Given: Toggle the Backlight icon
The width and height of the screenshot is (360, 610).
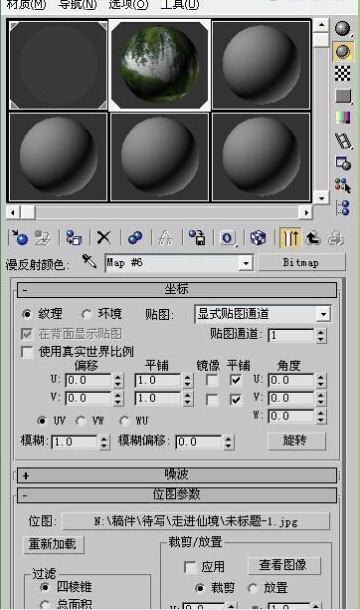Looking at the screenshot, I should (343, 51).
